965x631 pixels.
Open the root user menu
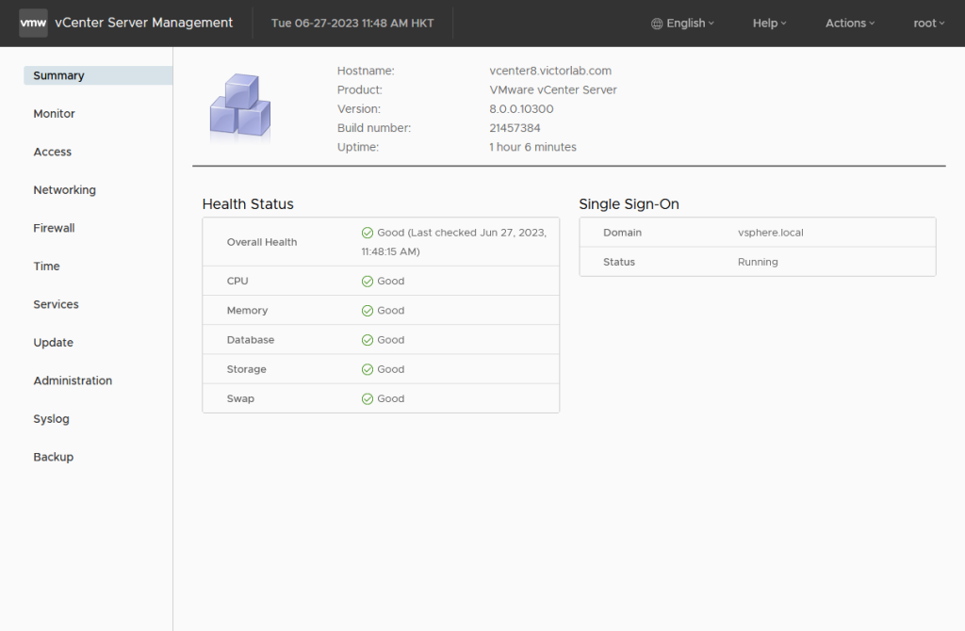[928, 24]
